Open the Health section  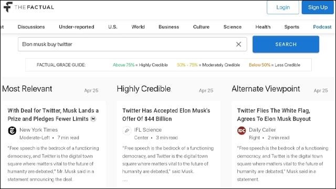click(x=263, y=27)
